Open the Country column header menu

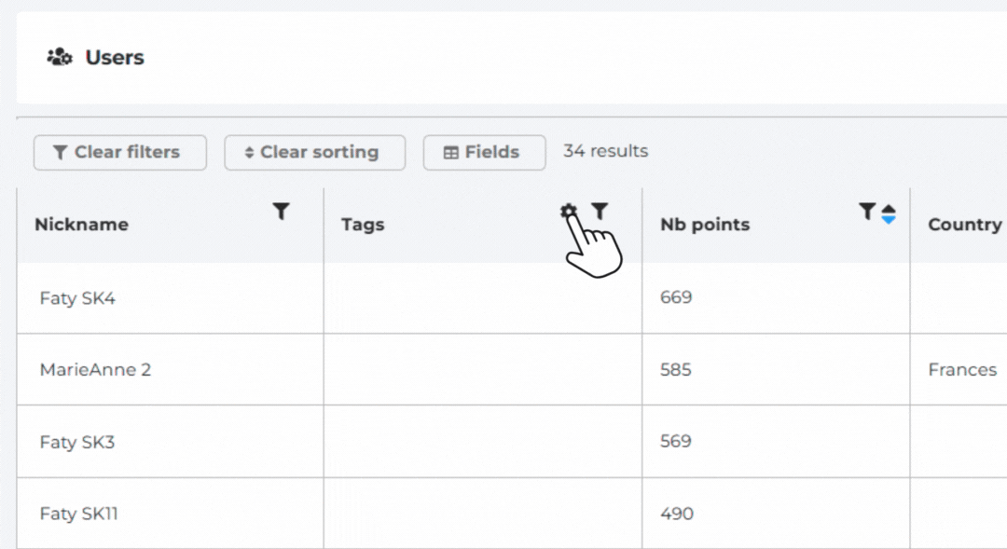[964, 224]
